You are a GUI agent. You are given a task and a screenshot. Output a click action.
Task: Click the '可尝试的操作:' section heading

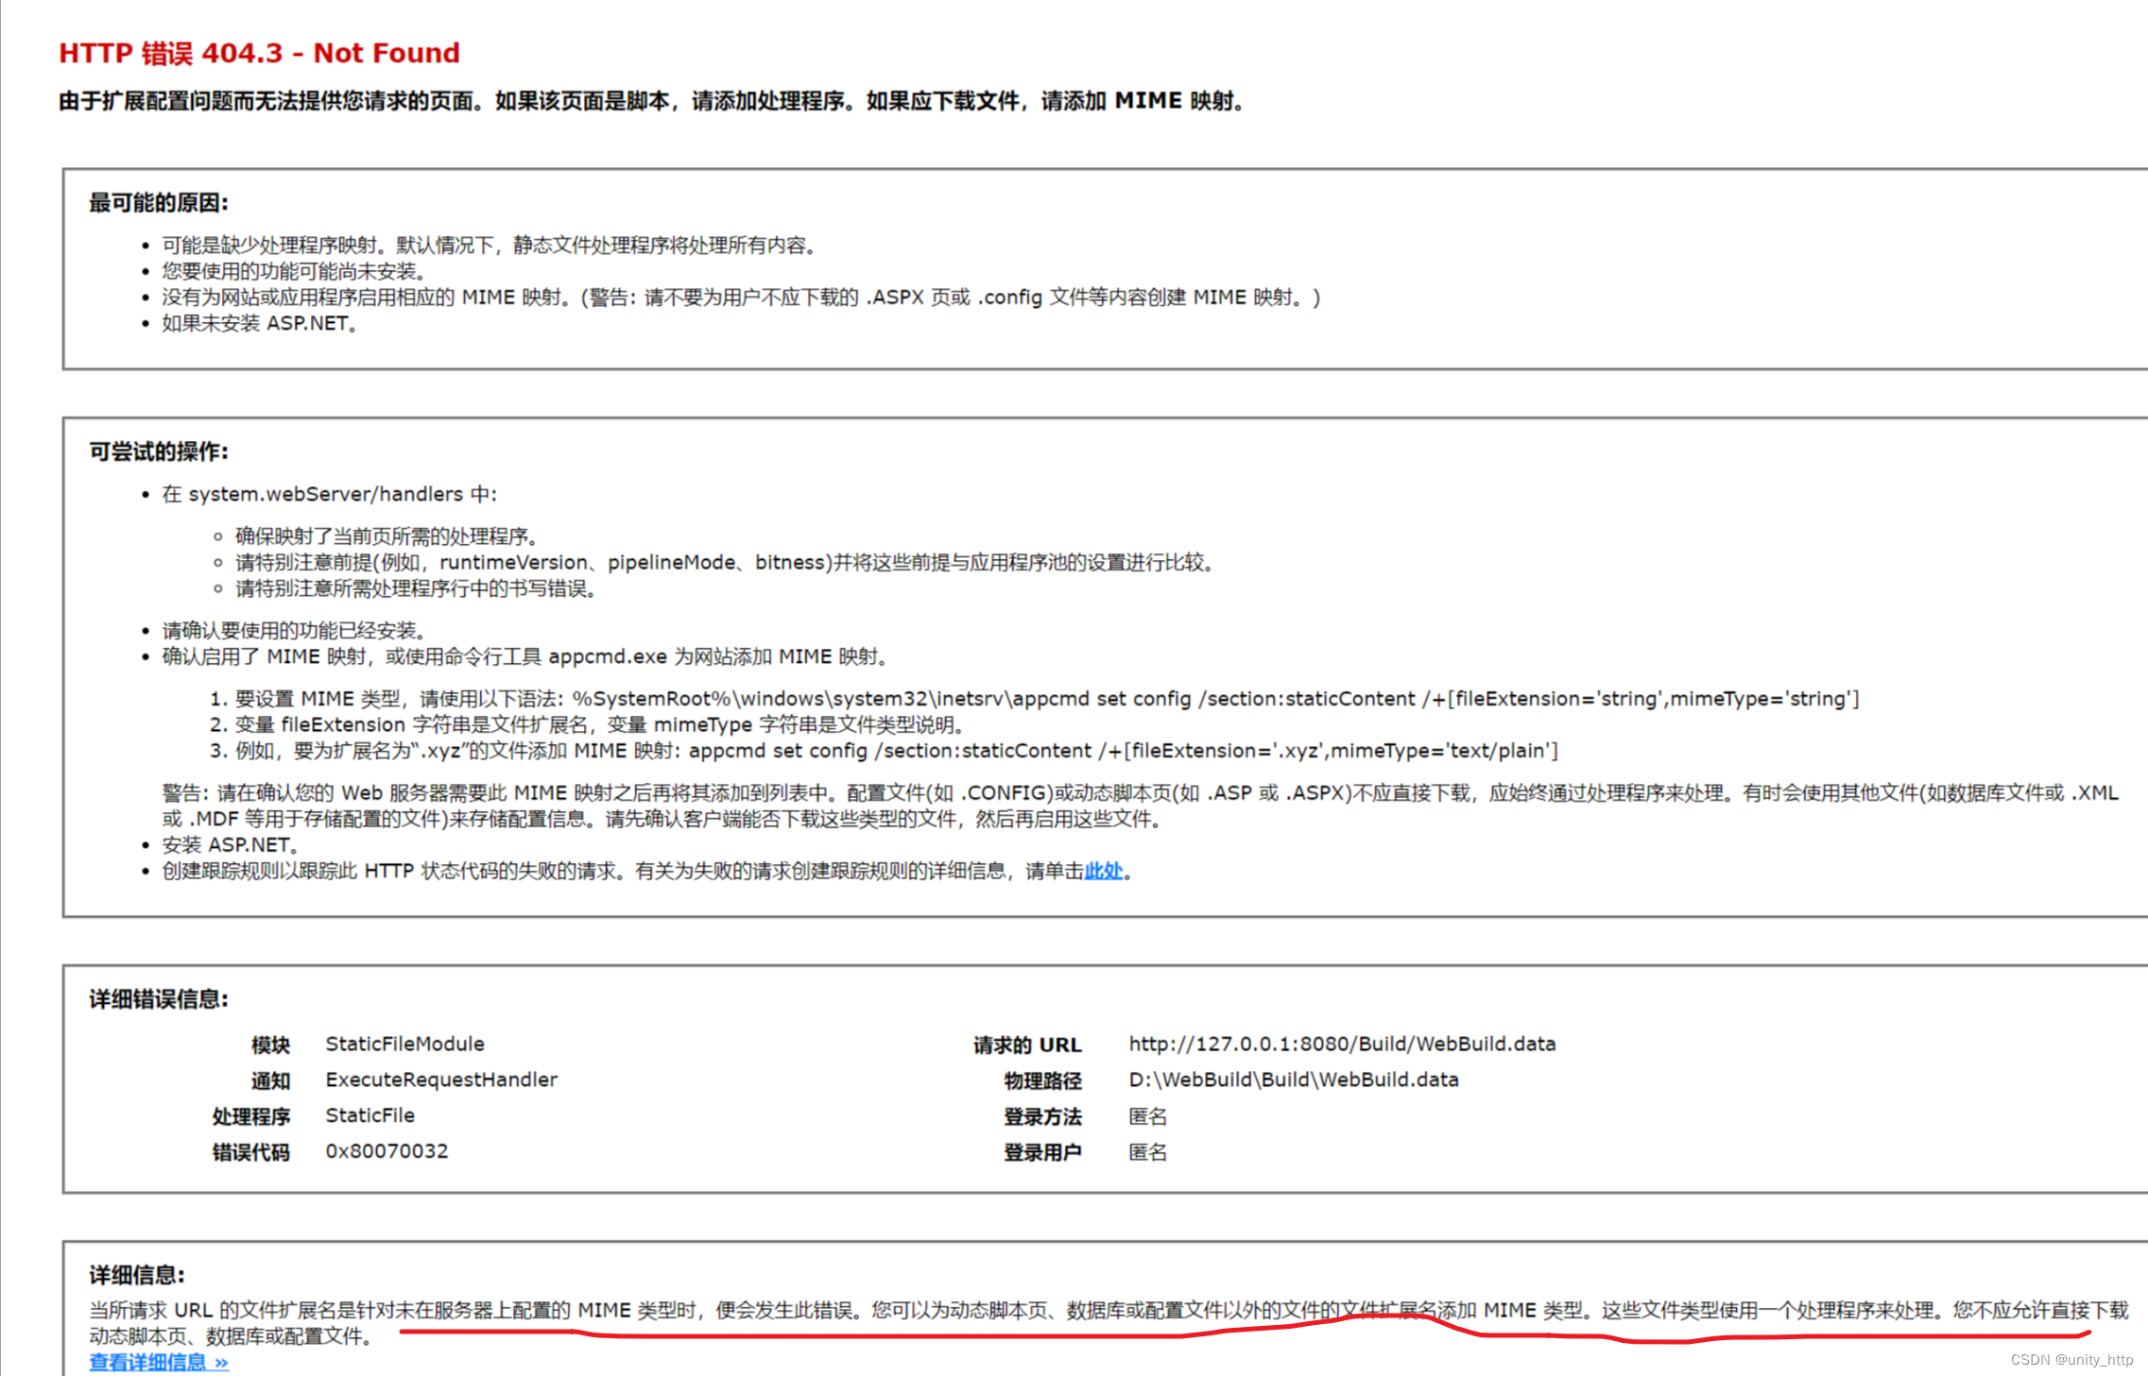click(159, 451)
